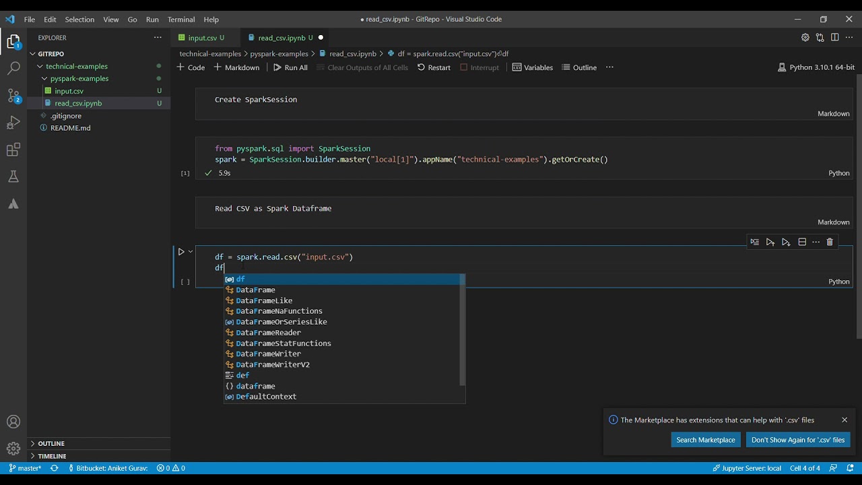Screen dimensions: 862x485
Task: Click Execute Above Cells icon
Action: 770,242
